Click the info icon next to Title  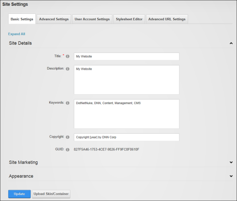(67, 56)
